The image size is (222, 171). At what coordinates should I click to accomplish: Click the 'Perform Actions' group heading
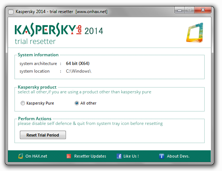click(35, 119)
